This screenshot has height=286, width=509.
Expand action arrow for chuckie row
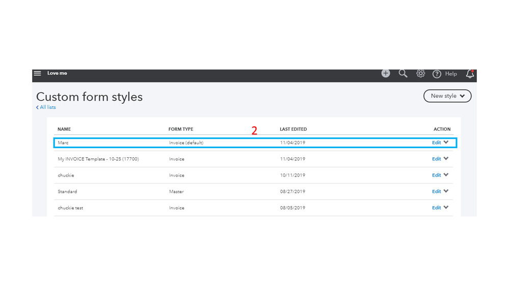click(446, 175)
